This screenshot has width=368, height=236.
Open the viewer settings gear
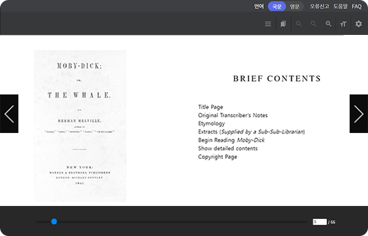[358, 24]
